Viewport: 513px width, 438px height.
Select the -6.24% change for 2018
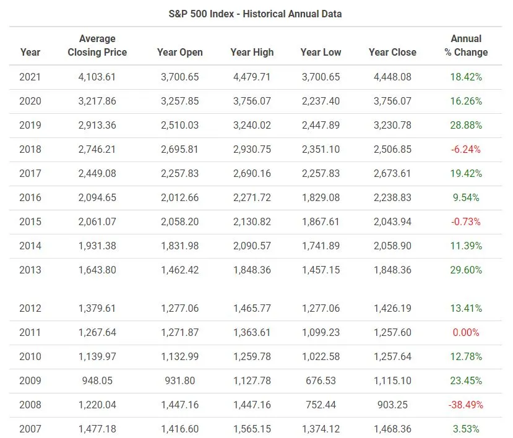pos(466,149)
